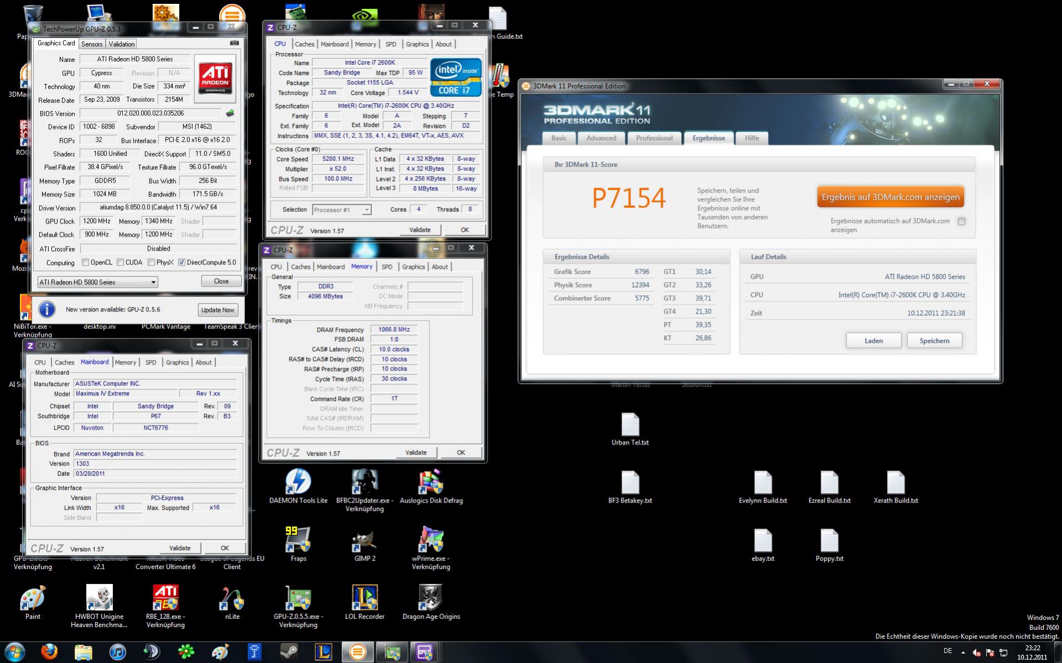Select the Urban Tel.txt file icon
Image resolution: width=1062 pixels, height=663 pixels.
click(x=630, y=424)
